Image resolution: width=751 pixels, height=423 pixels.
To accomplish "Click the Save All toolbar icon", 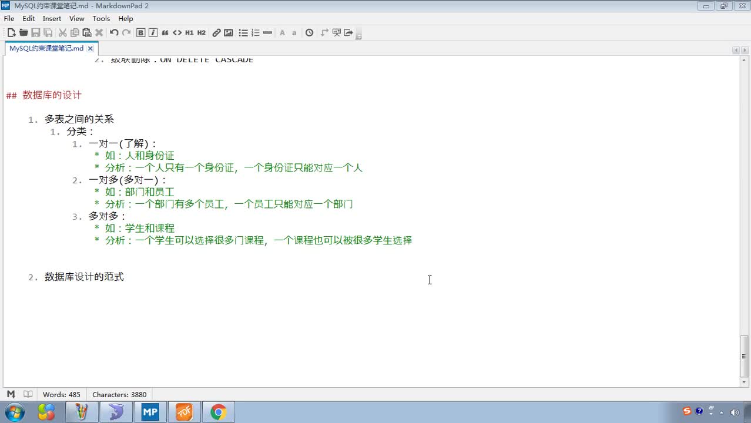I will 48,33.
